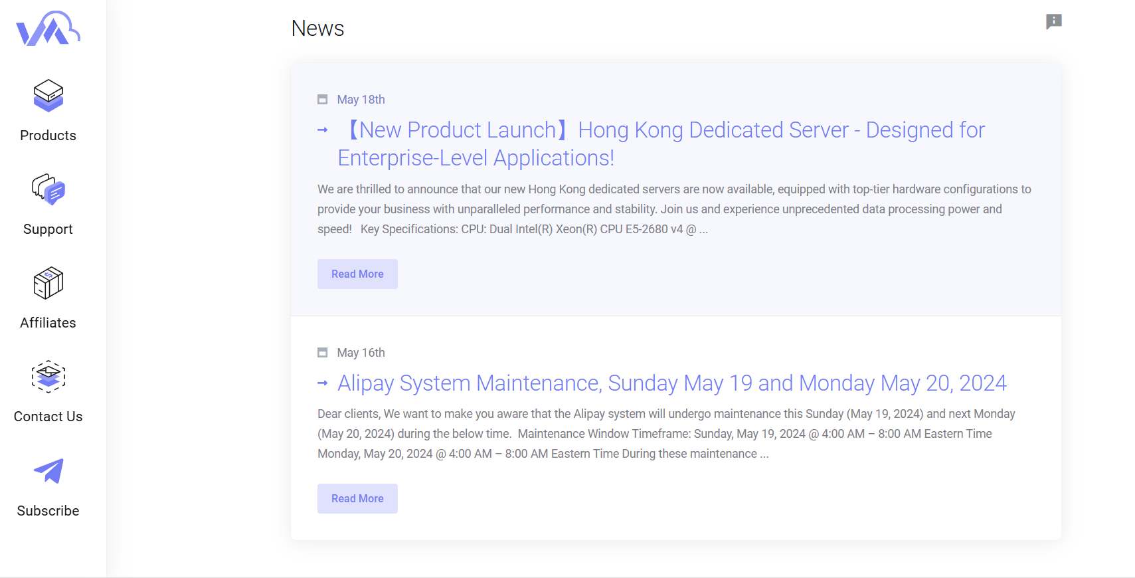Image resolution: width=1135 pixels, height=578 pixels.
Task: Click the arrow icon before Hong Kong headline
Action: (323, 130)
